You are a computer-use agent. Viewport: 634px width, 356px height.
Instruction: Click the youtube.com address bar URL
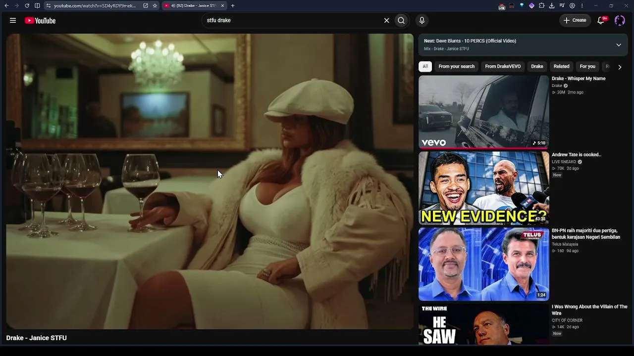coord(95,5)
